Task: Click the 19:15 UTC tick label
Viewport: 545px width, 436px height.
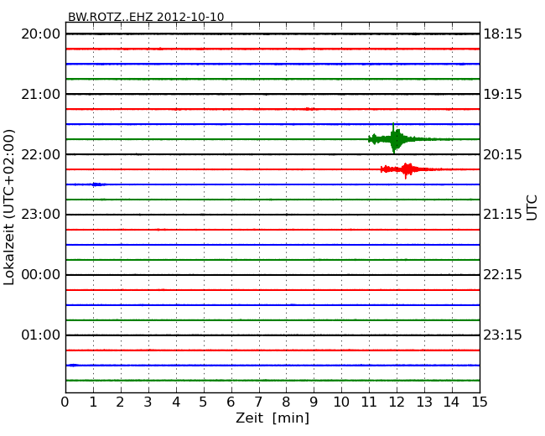Action: (x=502, y=94)
